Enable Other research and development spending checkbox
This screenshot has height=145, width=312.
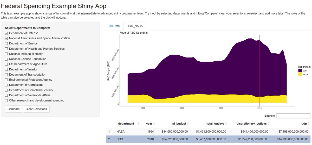(6, 100)
